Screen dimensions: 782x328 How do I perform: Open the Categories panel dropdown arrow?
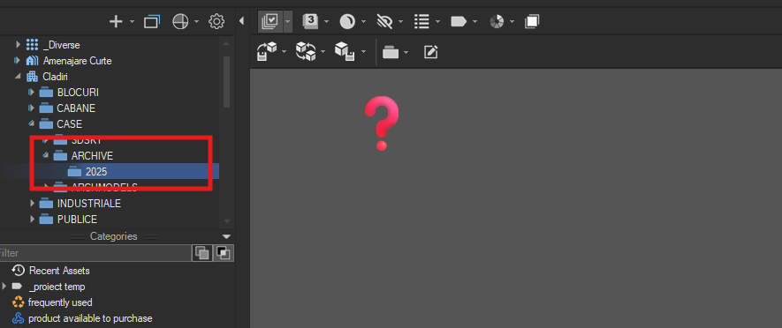pos(226,236)
